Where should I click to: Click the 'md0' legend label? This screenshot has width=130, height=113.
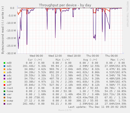point(9,63)
